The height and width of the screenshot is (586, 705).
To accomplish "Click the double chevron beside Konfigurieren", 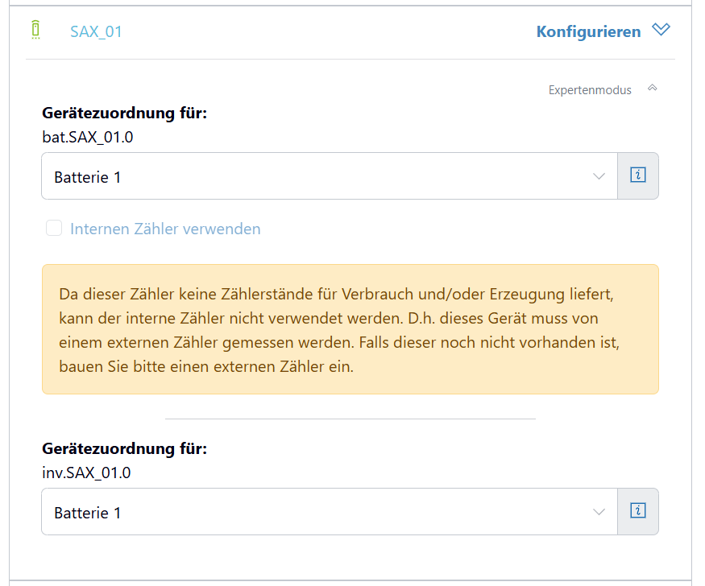I will [x=661, y=31].
